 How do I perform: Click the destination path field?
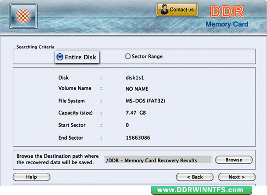pyautogui.click(x=158, y=161)
